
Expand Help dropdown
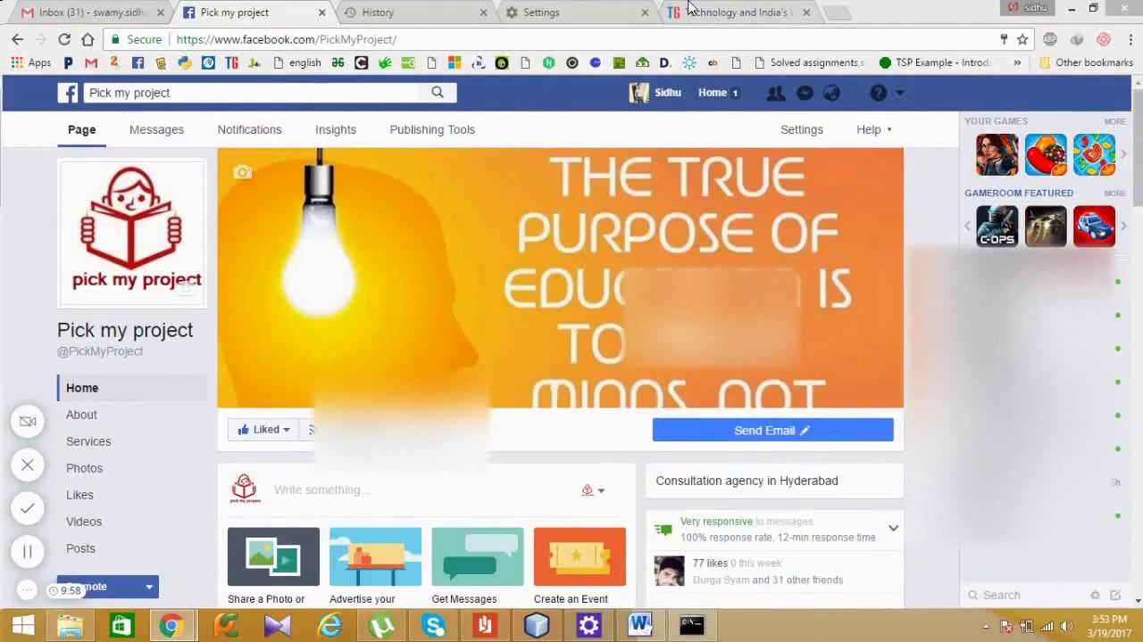click(874, 129)
